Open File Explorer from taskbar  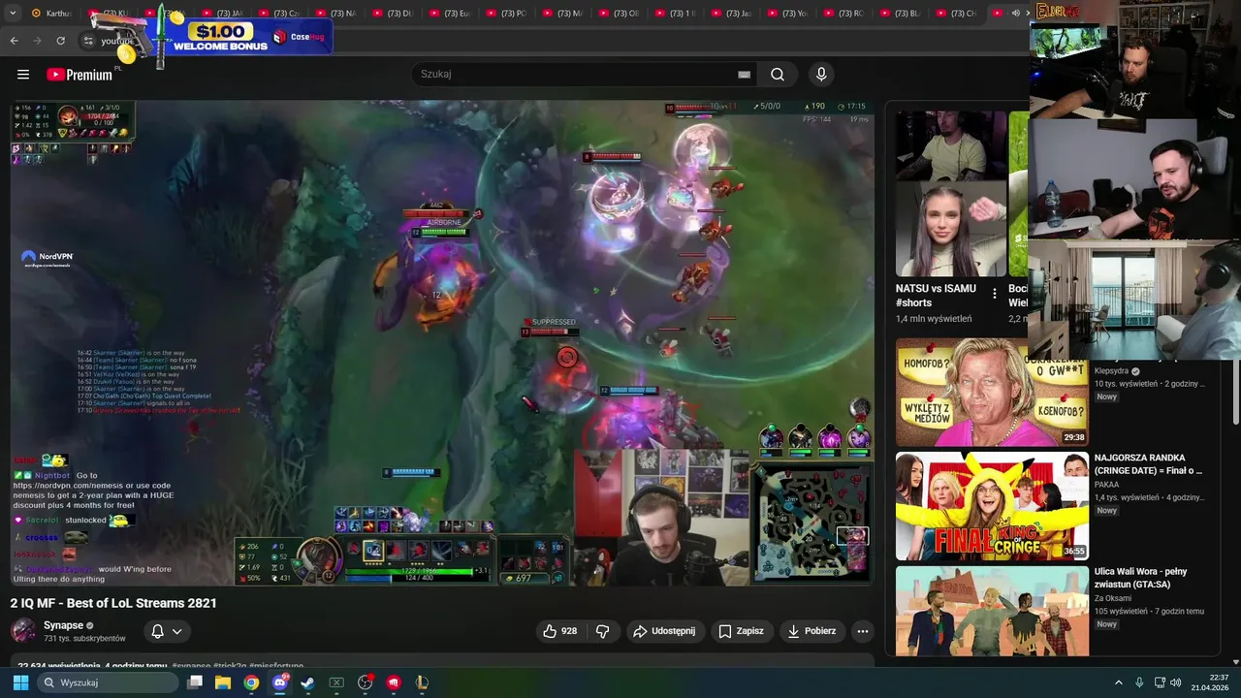[x=223, y=682]
